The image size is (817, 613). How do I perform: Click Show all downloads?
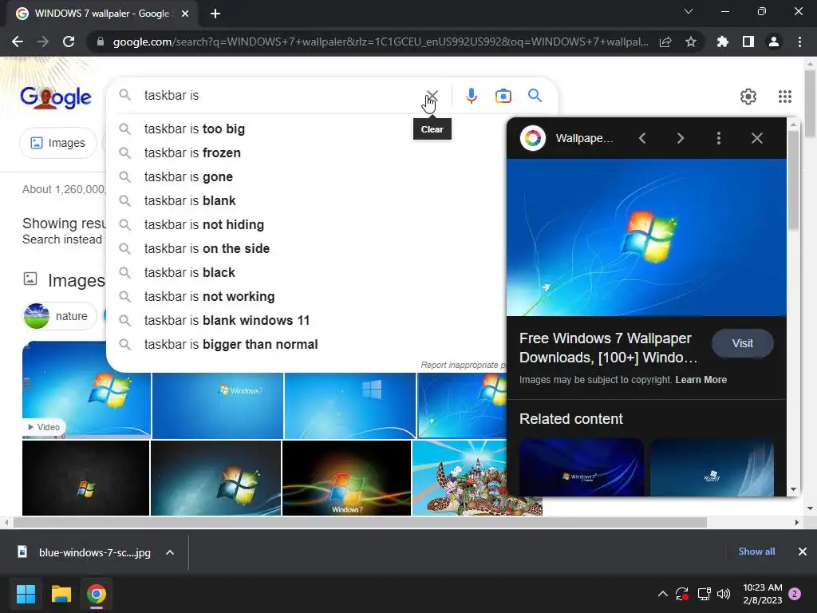756,552
